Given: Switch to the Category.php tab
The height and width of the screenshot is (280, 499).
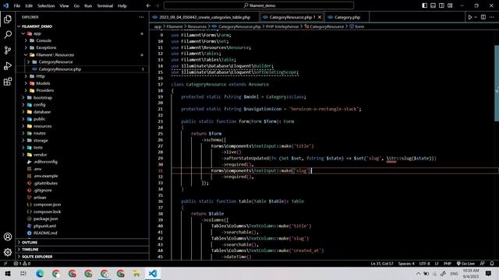Looking at the screenshot, I should click(347, 17).
